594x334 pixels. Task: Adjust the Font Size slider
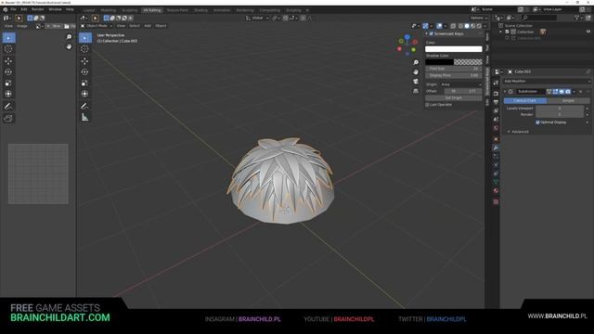tap(454, 69)
